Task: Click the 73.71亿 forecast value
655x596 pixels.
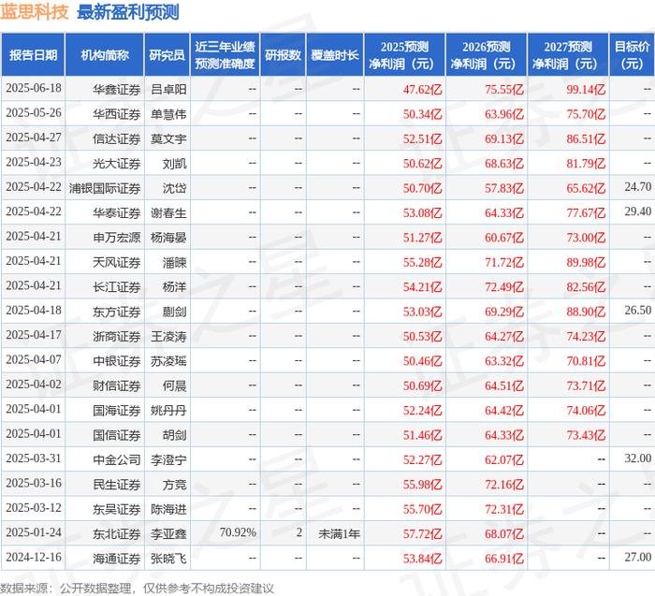Action: click(x=586, y=385)
